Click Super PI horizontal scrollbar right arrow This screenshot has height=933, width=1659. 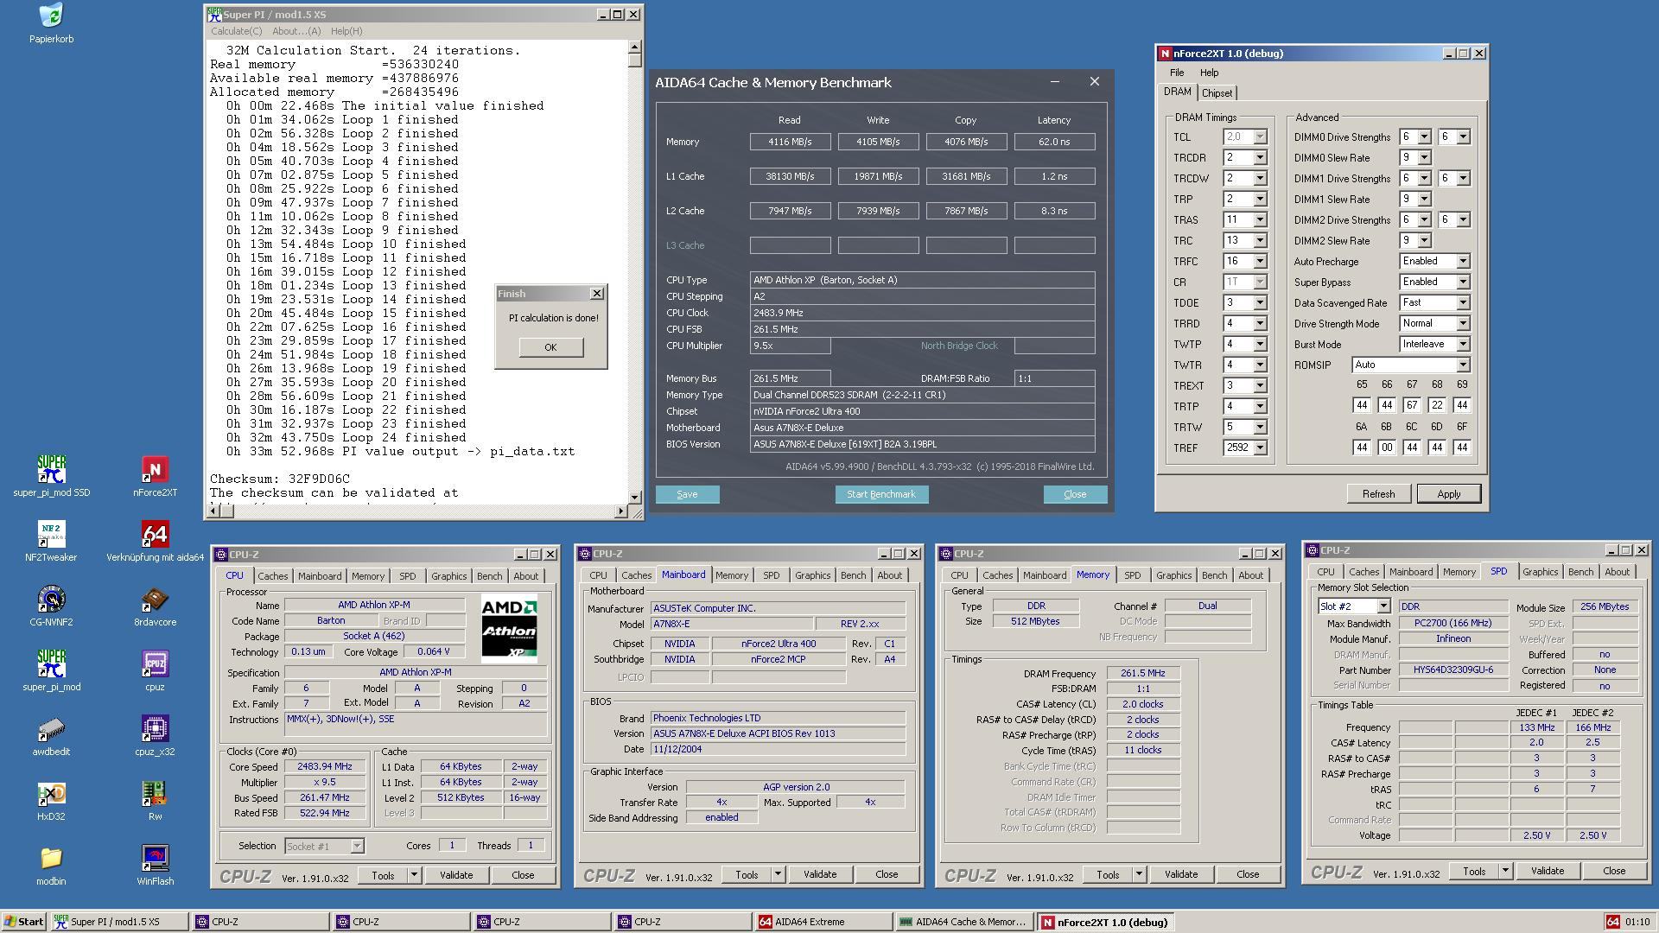click(620, 511)
